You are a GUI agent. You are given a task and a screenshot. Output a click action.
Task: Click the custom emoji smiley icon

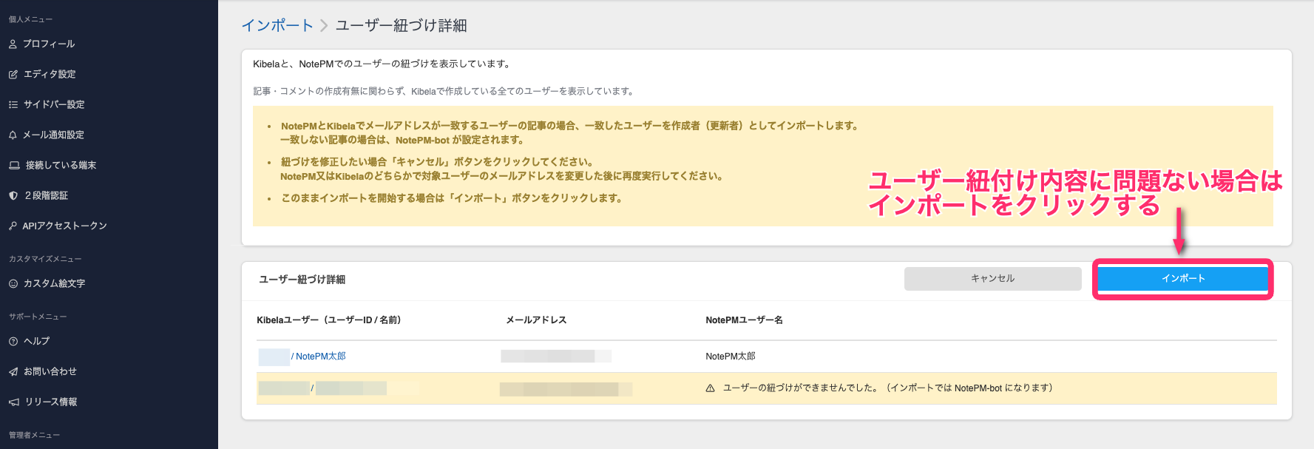[13, 284]
